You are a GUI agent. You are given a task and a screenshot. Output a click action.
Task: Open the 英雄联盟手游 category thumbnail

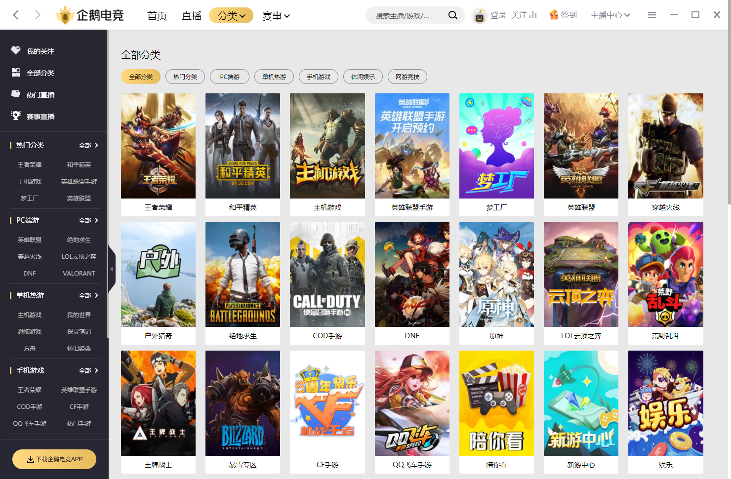(x=412, y=146)
